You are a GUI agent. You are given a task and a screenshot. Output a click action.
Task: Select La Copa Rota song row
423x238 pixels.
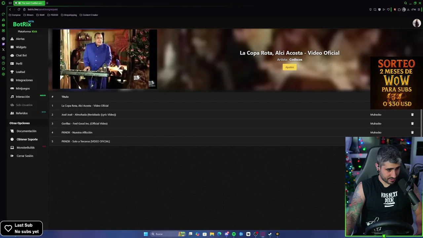(x=210, y=105)
